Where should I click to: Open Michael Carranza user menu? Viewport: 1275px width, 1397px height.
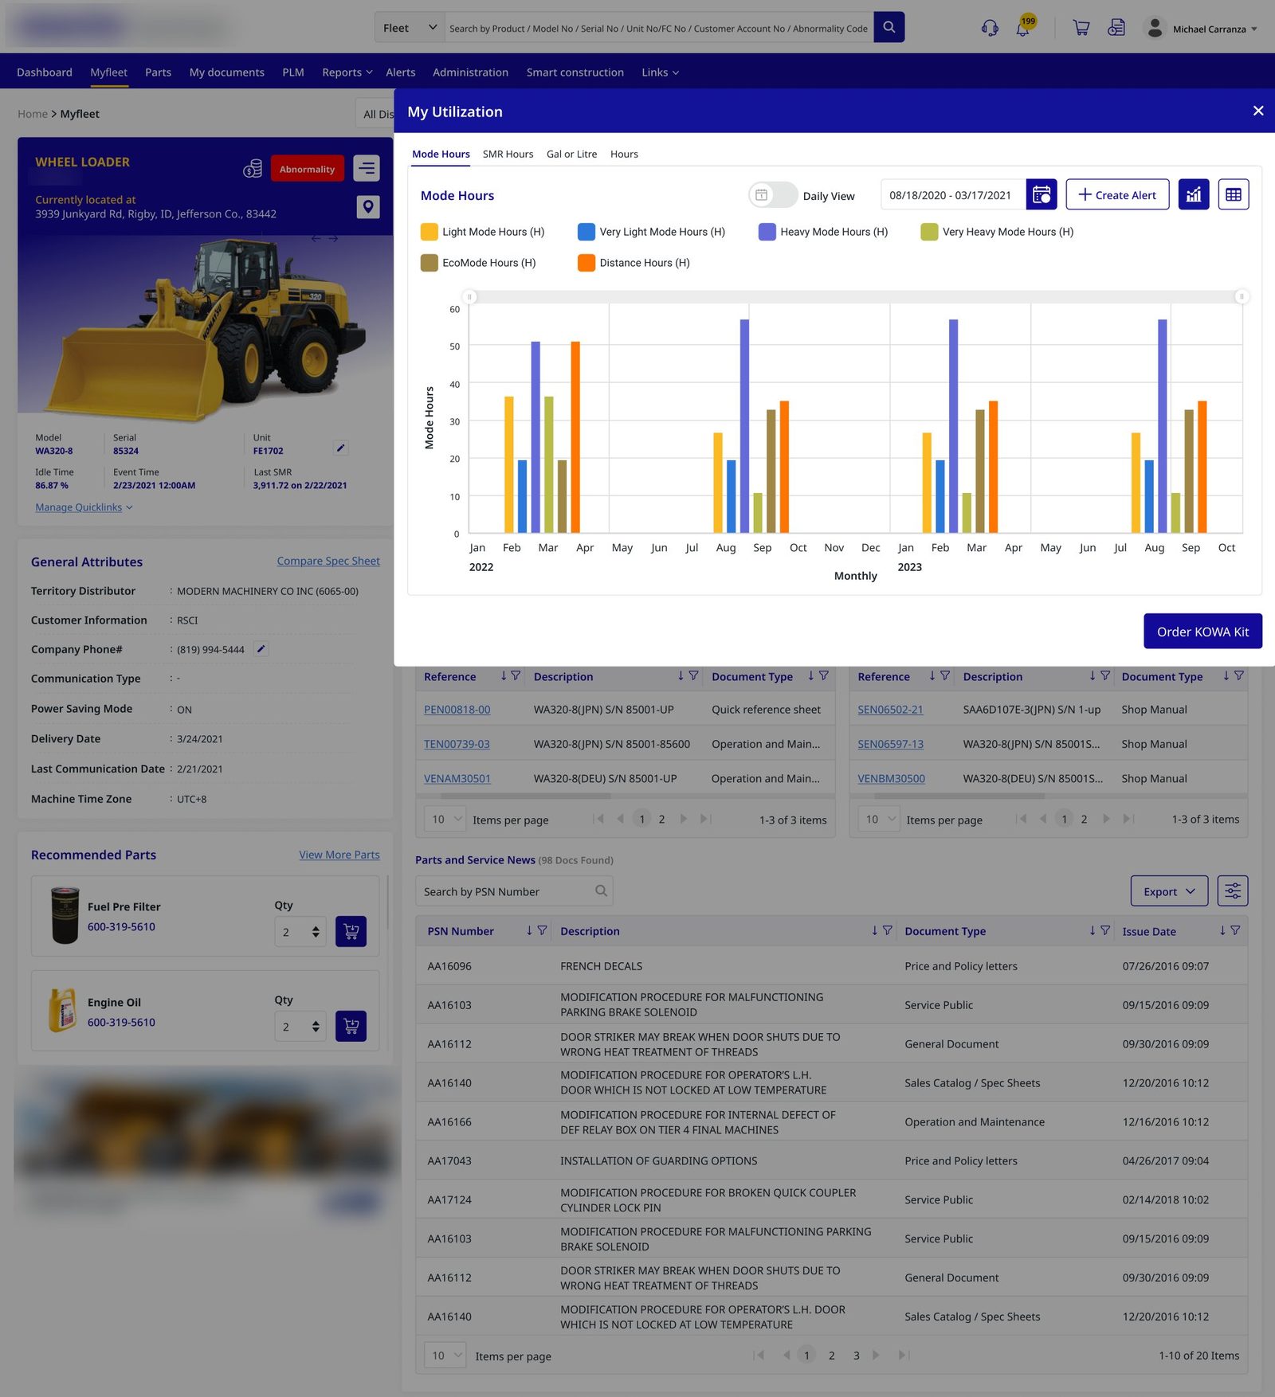coord(1200,29)
